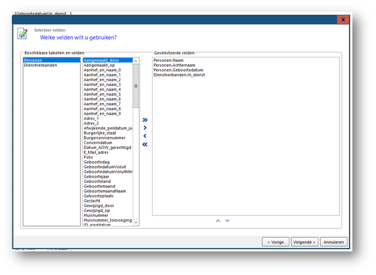This screenshot has width=376, height=275.
Task: Add all fields with double right arrow
Action: (x=145, y=120)
